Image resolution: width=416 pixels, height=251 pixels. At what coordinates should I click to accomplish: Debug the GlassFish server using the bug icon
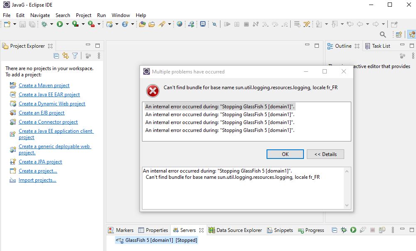(x=344, y=230)
